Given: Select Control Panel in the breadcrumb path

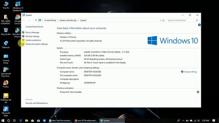Looking at the screenshot, I should pyautogui.click(x=50, y=20).
